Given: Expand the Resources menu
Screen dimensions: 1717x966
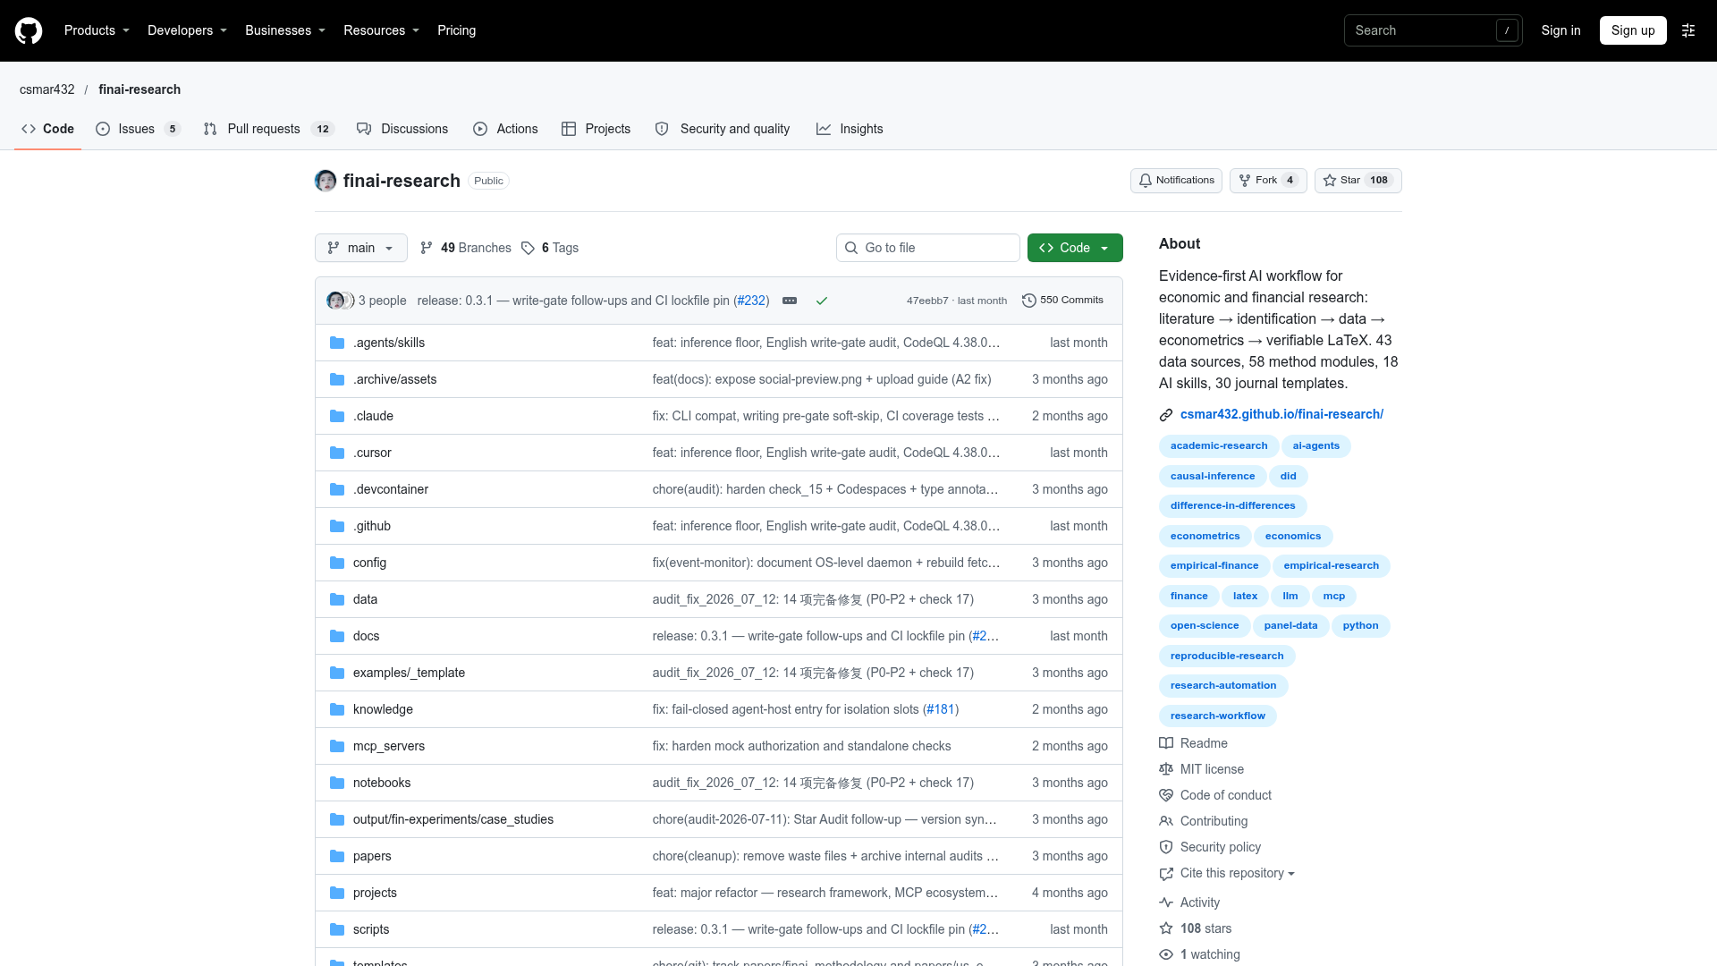Looking at the screenshot, I should click(381, 30).
